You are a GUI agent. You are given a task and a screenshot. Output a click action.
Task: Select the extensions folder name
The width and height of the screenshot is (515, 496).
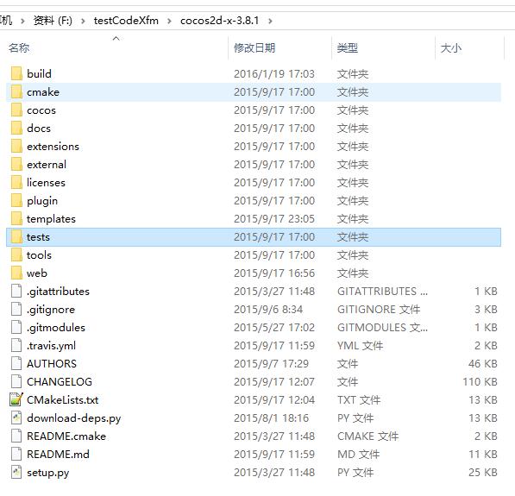(53, 146)
